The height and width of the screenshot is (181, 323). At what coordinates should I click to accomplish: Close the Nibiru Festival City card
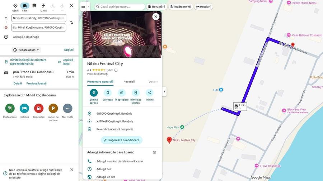156,16
